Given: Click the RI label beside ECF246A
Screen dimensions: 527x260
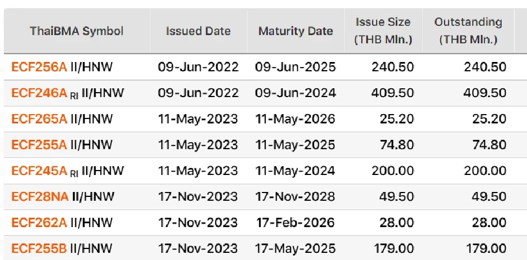Looking at the screenshot, I should [74, 95].
